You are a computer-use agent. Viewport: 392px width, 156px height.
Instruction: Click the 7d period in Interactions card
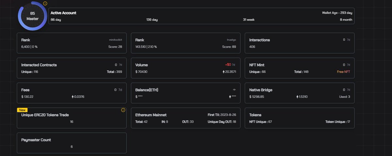pos(349,40)
